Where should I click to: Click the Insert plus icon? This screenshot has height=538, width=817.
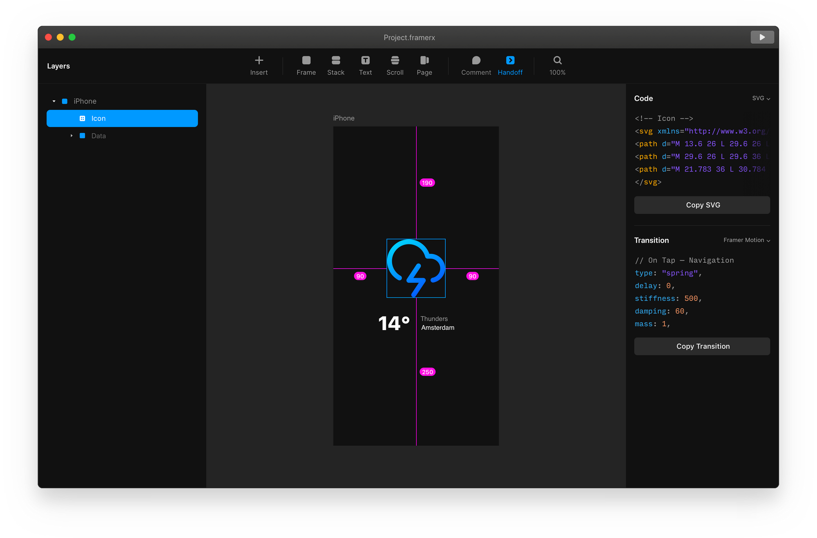tap(259, 60)
